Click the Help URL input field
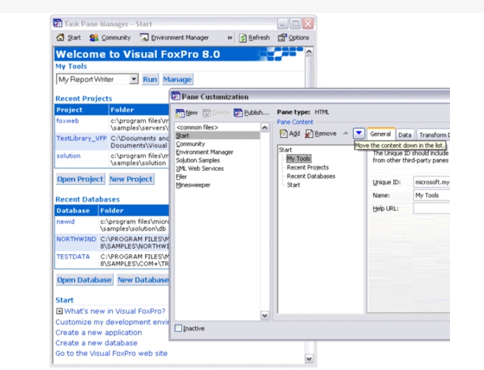The width and height of the screenshot is (484, 370). pyautogui.click(x=431, y=209)
